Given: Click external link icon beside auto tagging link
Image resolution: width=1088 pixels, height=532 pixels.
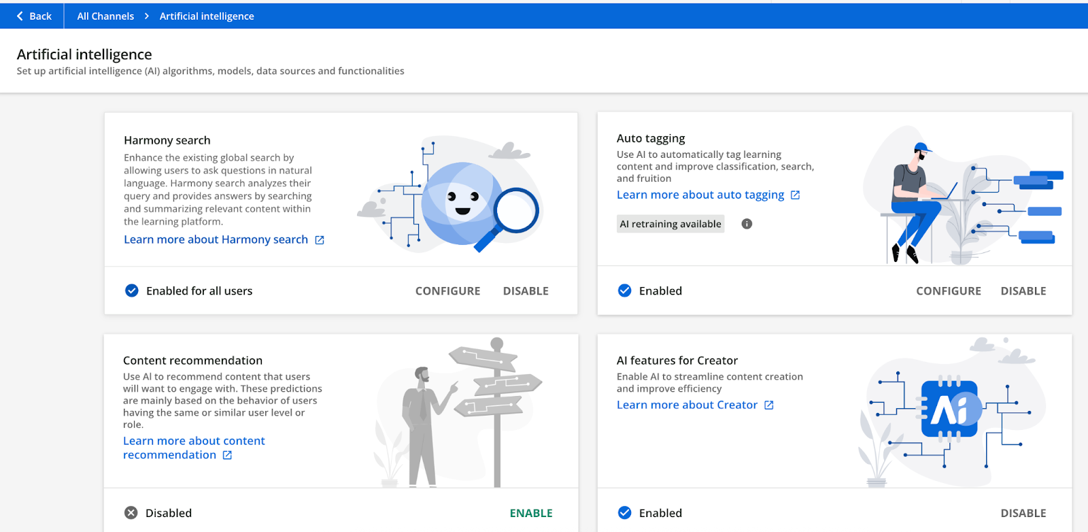Looking at the screenshot, I should pos(795,195).
